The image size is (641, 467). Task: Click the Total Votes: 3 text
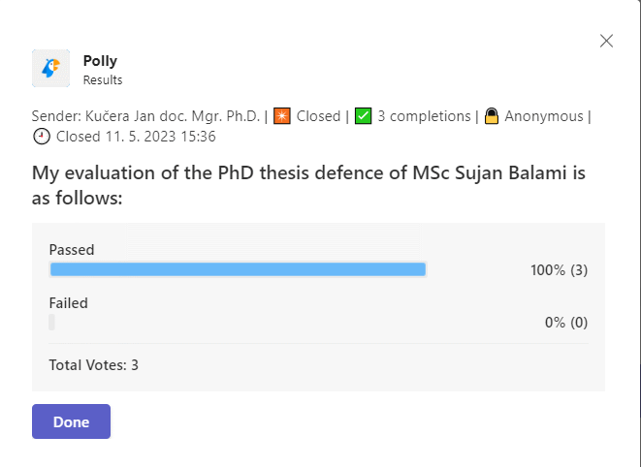[x=94, y=365]
